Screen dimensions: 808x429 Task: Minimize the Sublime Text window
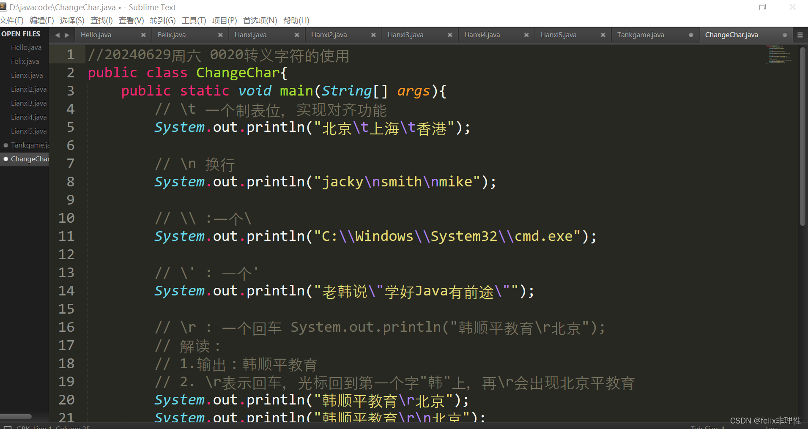point(734,7)
